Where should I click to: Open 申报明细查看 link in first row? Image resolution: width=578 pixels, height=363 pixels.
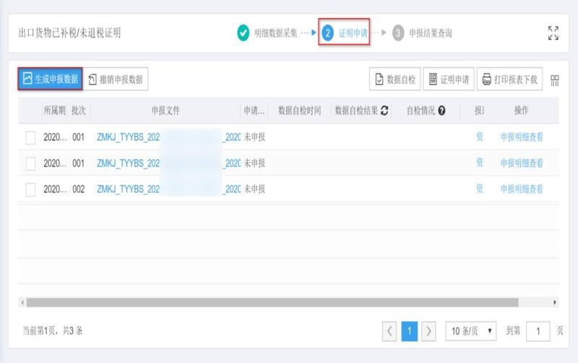tap(522, 137)
